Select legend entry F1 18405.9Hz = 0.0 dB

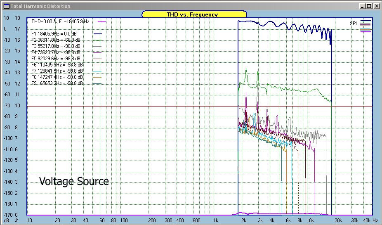(54, 33)
